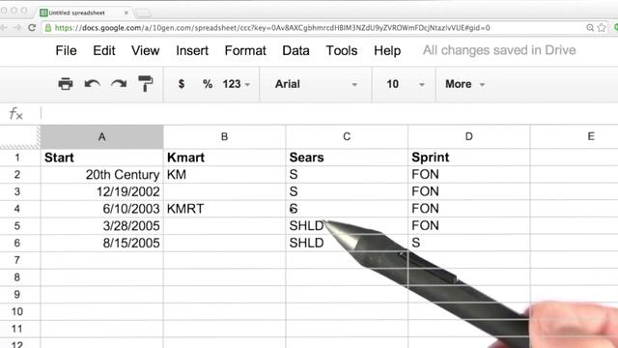Select row 5 header

17,226
